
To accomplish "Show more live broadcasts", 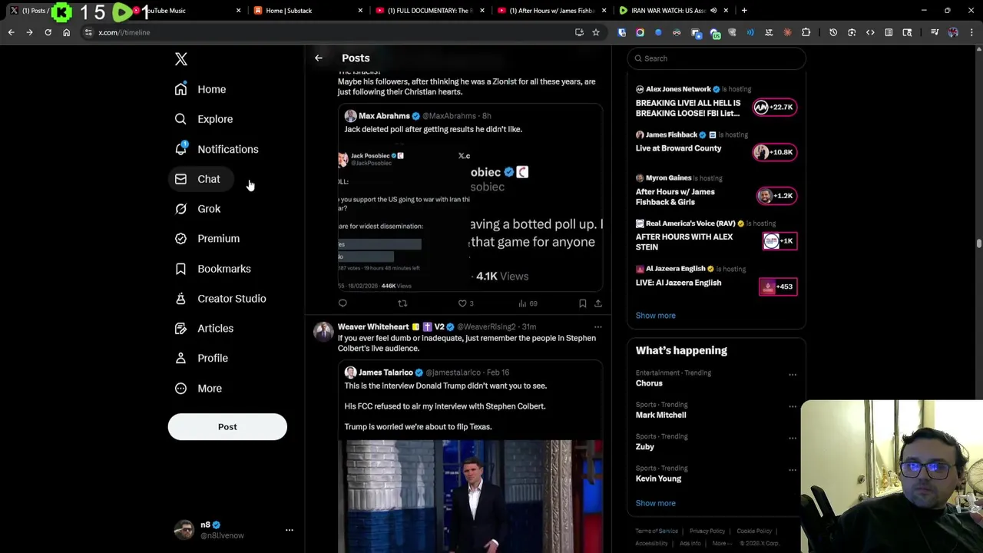I will click(x=655, y=316).
